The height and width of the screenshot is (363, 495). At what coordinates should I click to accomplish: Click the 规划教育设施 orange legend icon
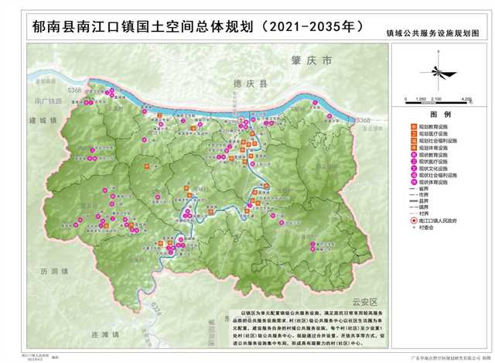point(413,125)
